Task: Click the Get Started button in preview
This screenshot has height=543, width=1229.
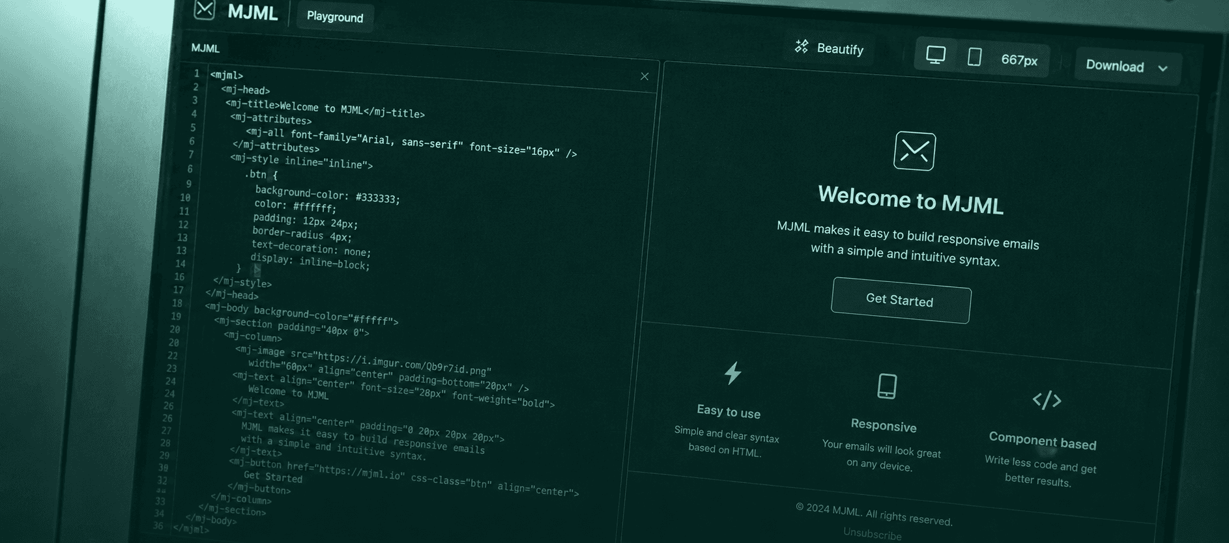Action: [x=901, y=300]
